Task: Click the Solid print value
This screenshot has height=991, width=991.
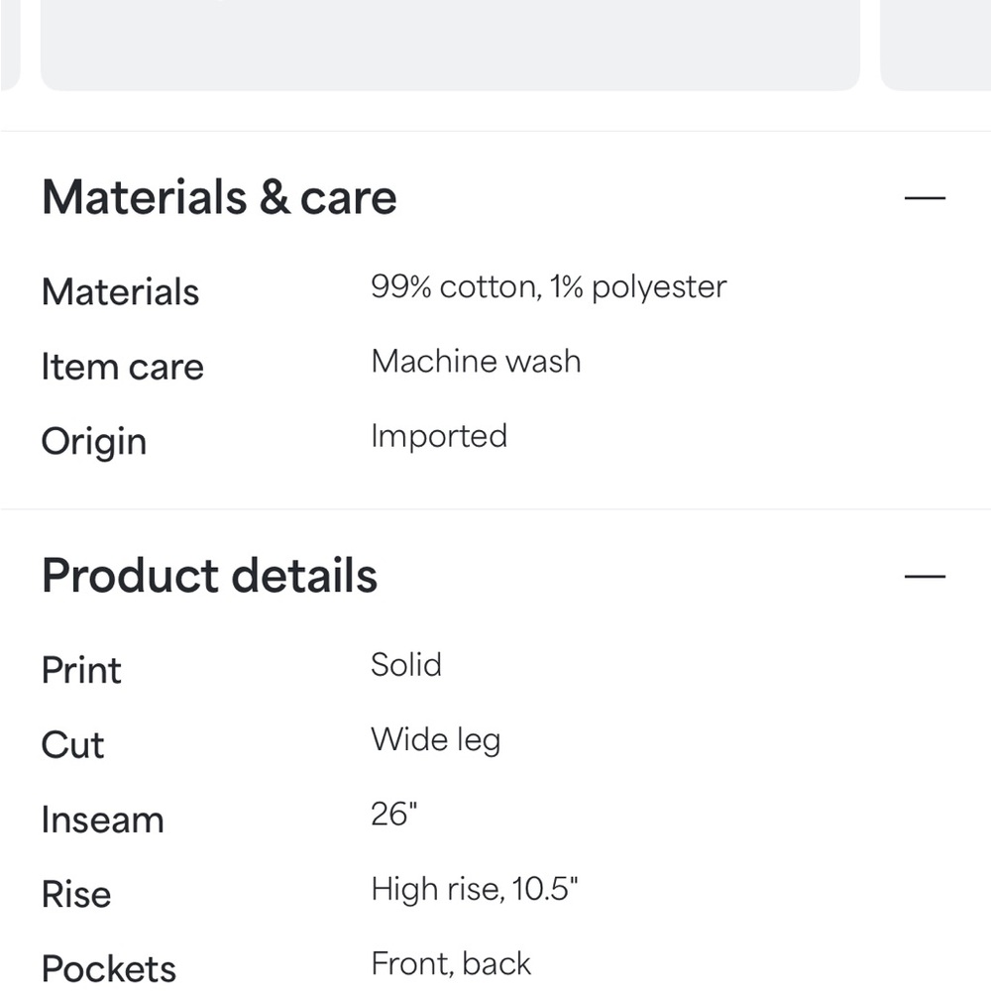Action: click(405, 665)
